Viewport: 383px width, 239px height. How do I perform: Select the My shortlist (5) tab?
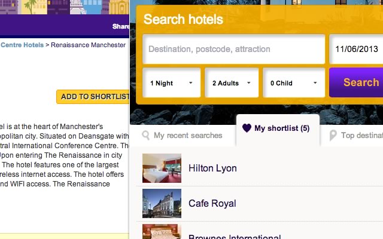tap(278, 130)
